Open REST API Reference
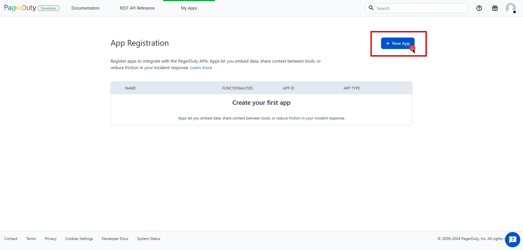The width and height of the screenshot is (523, 250). [x=137, y=8]
